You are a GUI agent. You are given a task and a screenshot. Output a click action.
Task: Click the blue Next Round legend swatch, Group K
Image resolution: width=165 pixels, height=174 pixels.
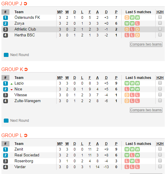click(x=6, y=121)
